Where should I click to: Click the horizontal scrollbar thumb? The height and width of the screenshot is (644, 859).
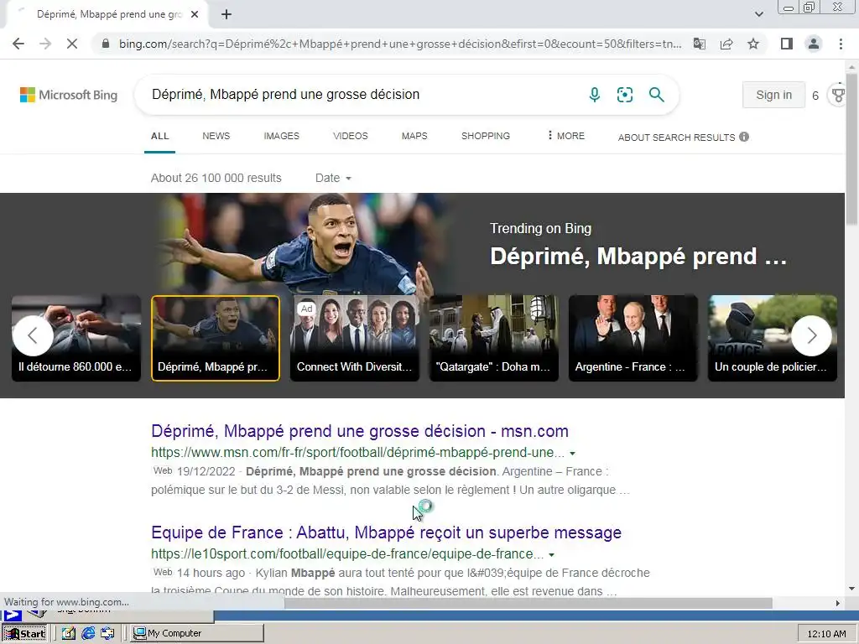coord(528,603)
